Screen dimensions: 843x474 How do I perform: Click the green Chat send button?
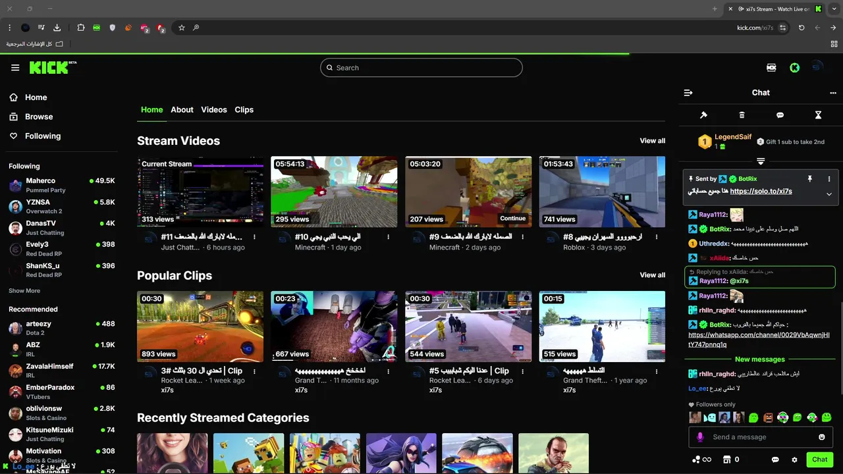point(819,460)
